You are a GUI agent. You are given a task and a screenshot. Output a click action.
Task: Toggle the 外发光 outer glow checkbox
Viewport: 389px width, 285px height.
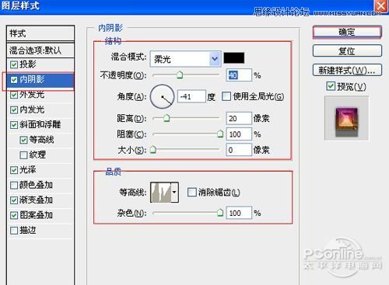click(14, 95)
